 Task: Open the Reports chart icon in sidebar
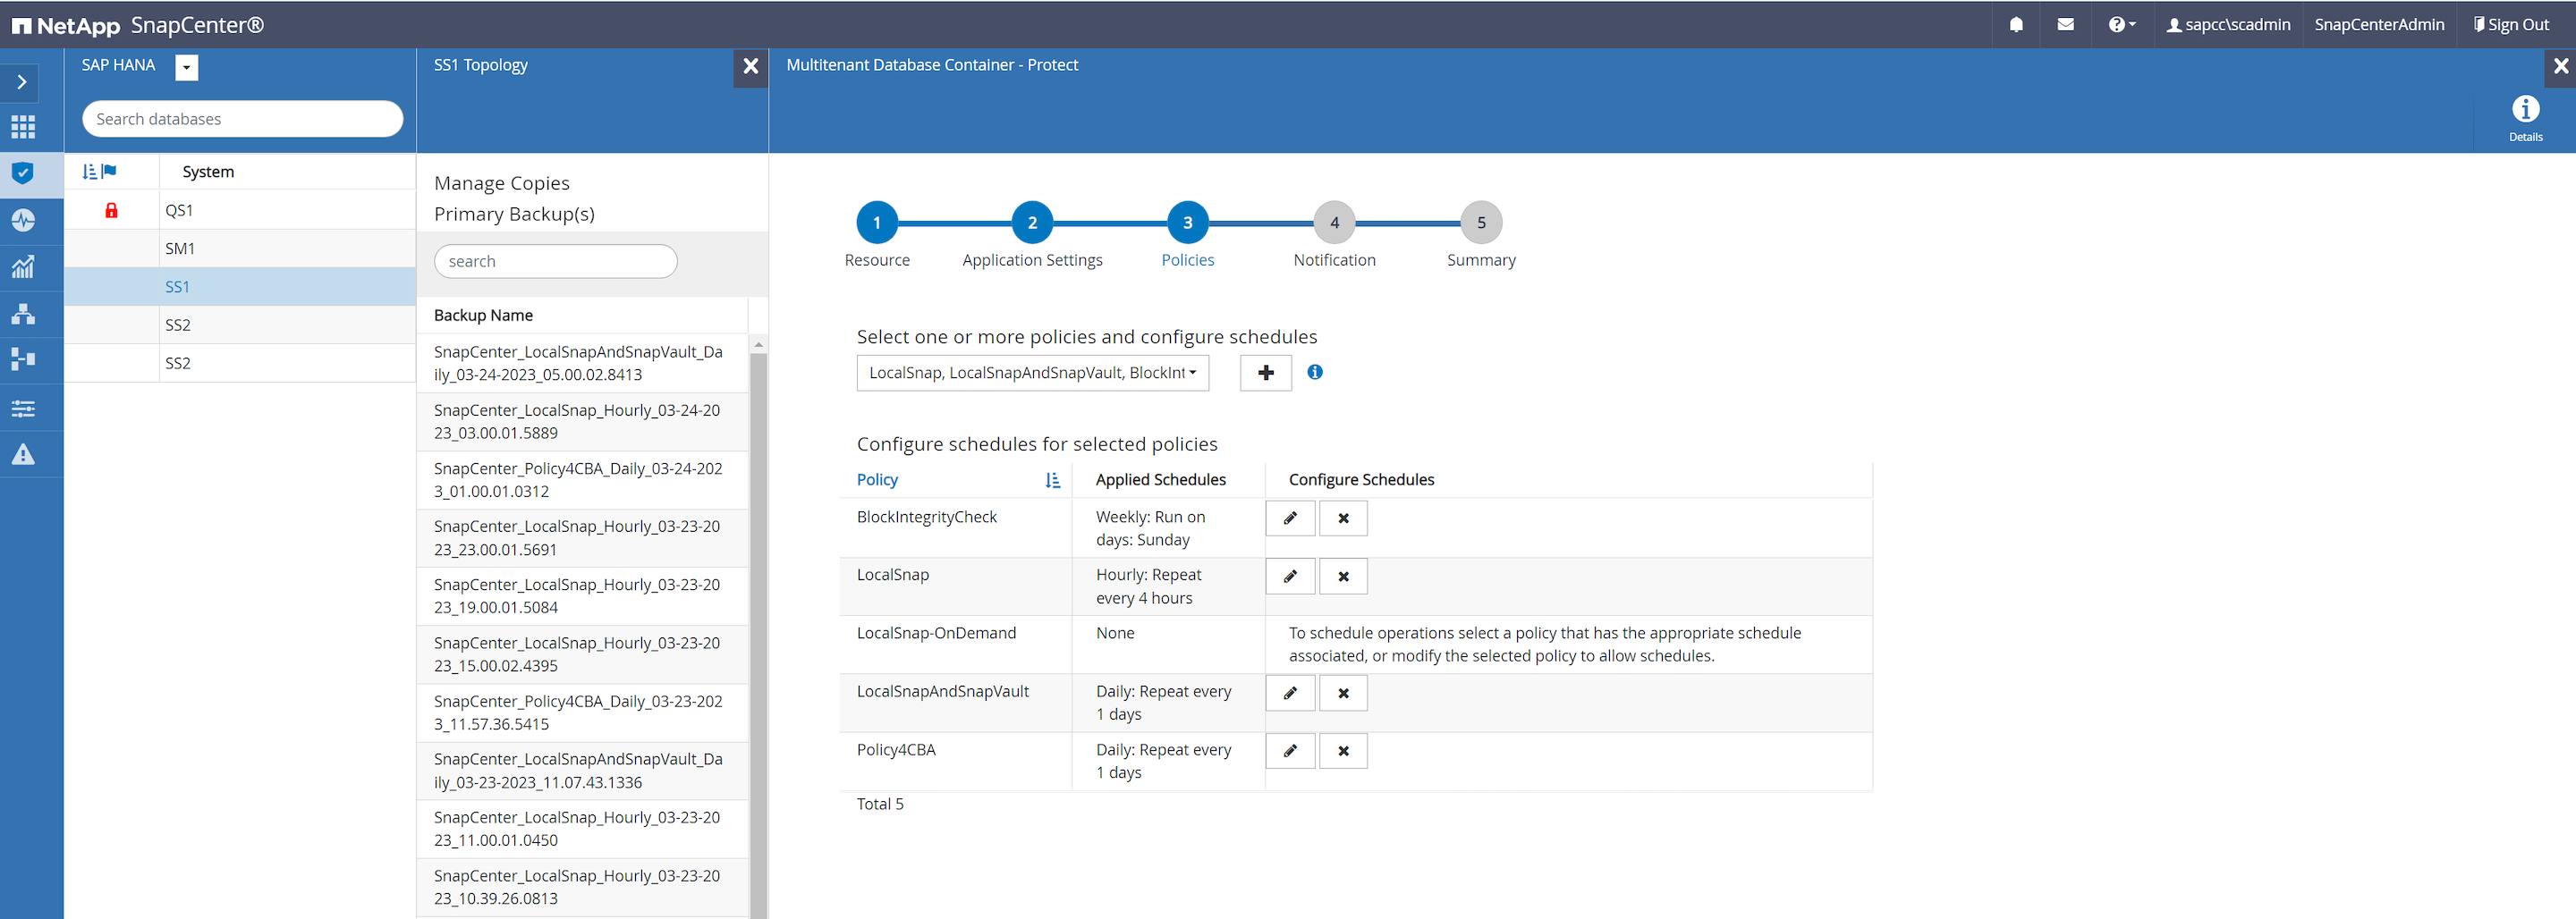pyautogui.click(x=23, y=267)
